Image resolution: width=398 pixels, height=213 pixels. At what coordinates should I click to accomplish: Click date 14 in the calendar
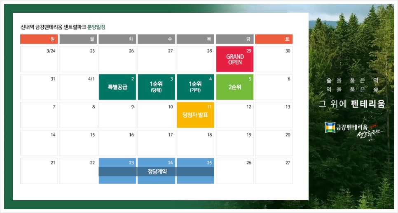coord(39,143)
